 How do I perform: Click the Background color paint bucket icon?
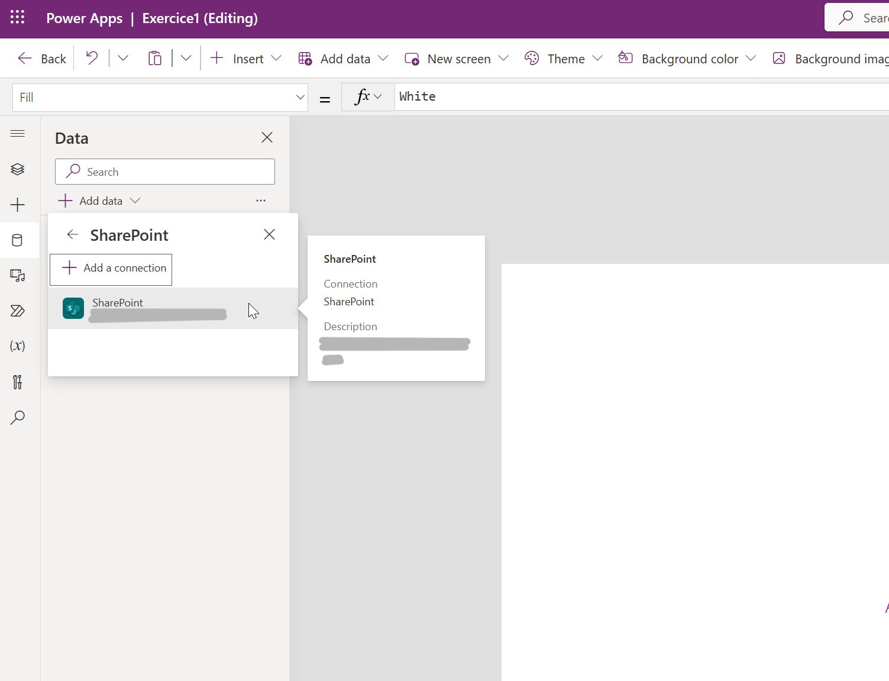(x=625, y=57)
